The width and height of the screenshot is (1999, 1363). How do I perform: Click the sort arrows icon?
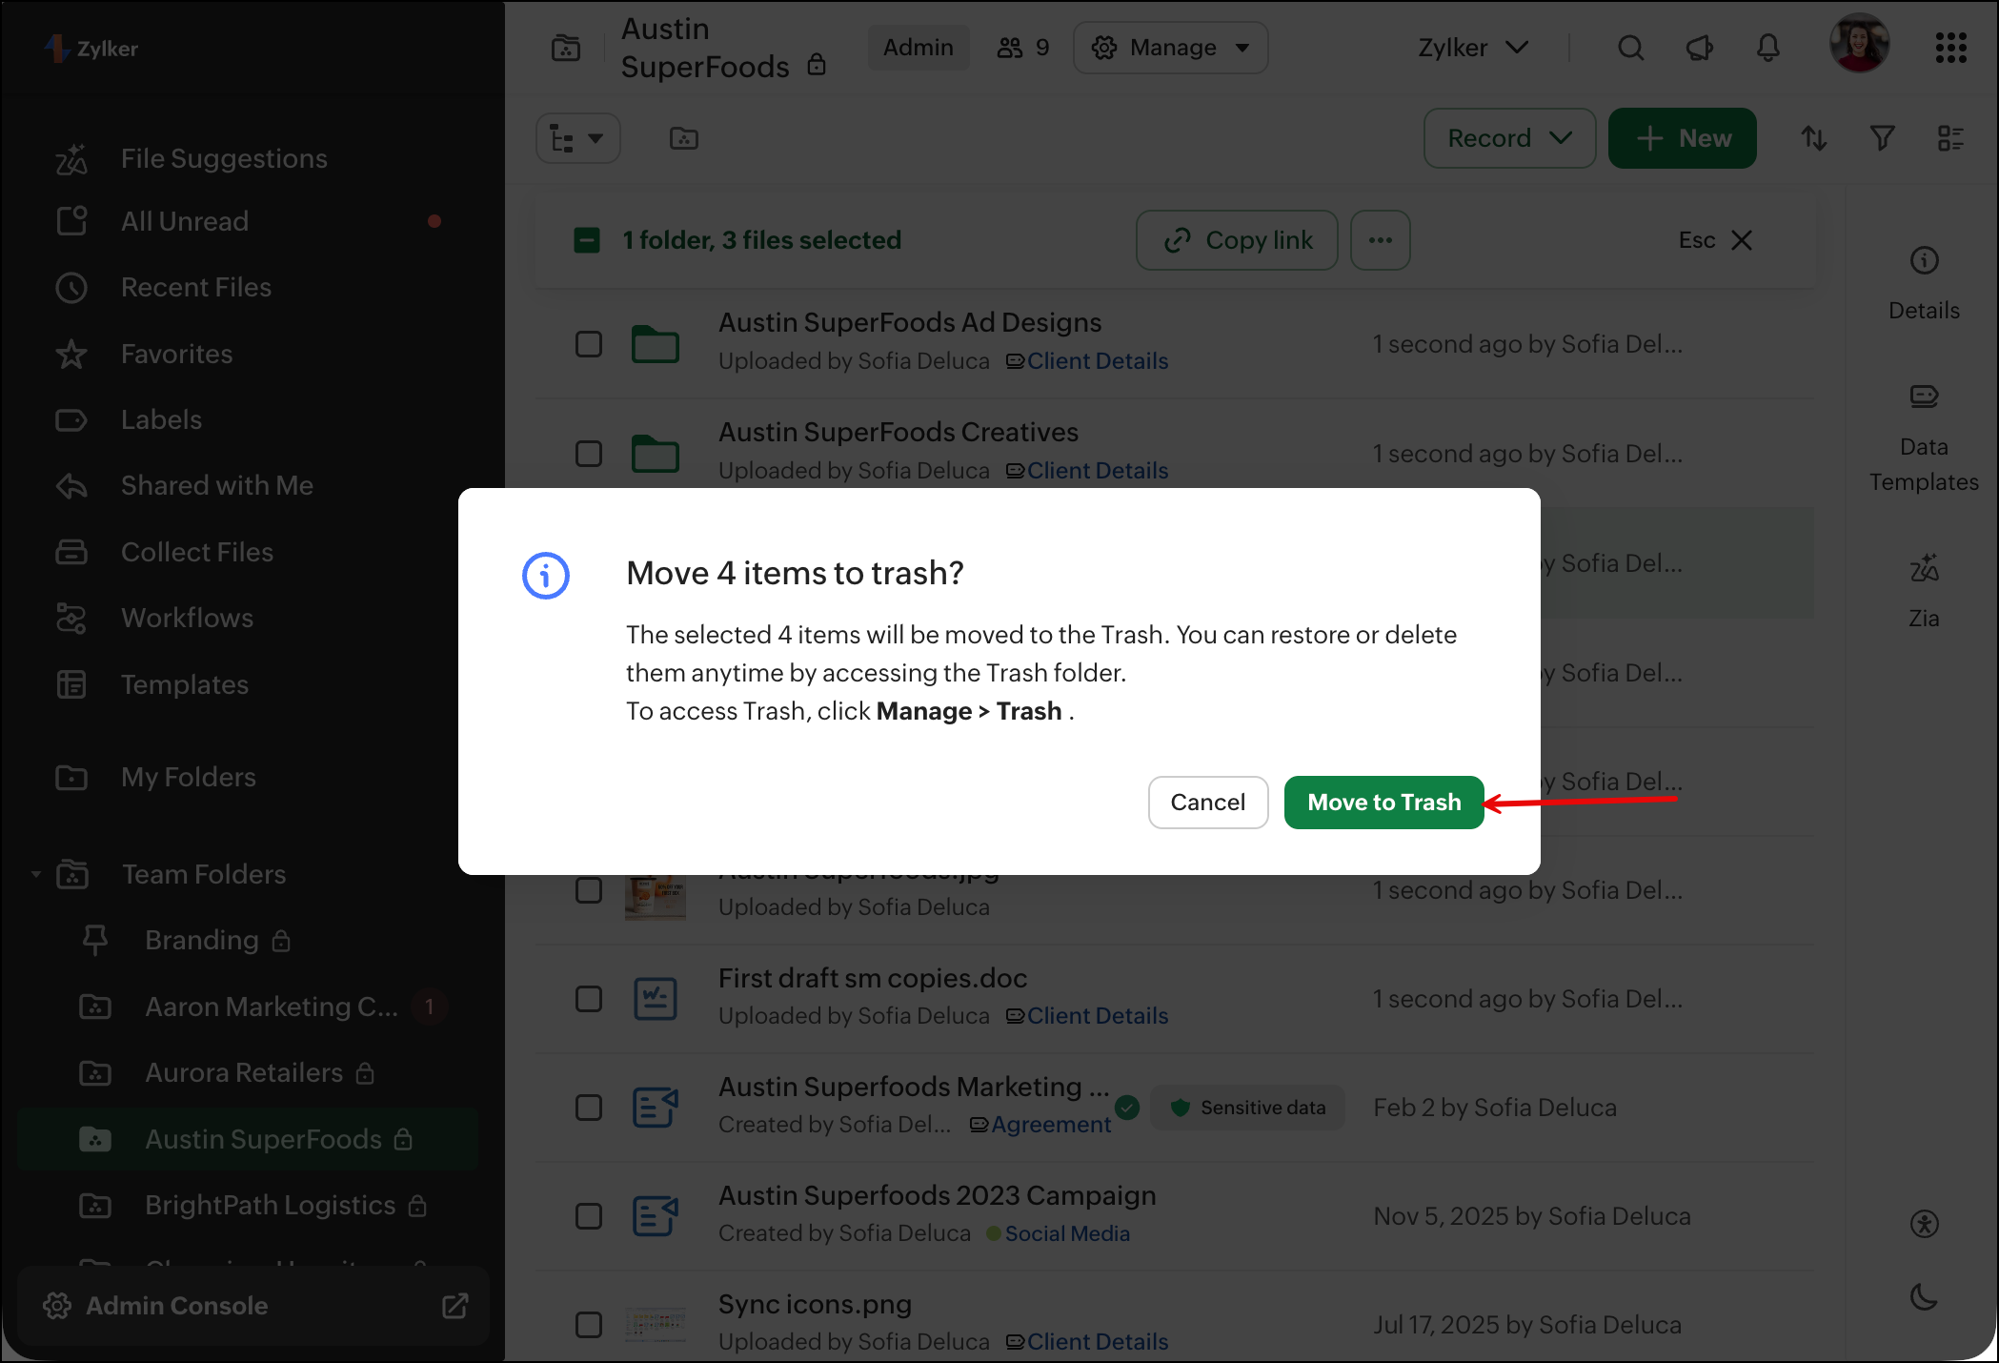(x=1813, y=138)
